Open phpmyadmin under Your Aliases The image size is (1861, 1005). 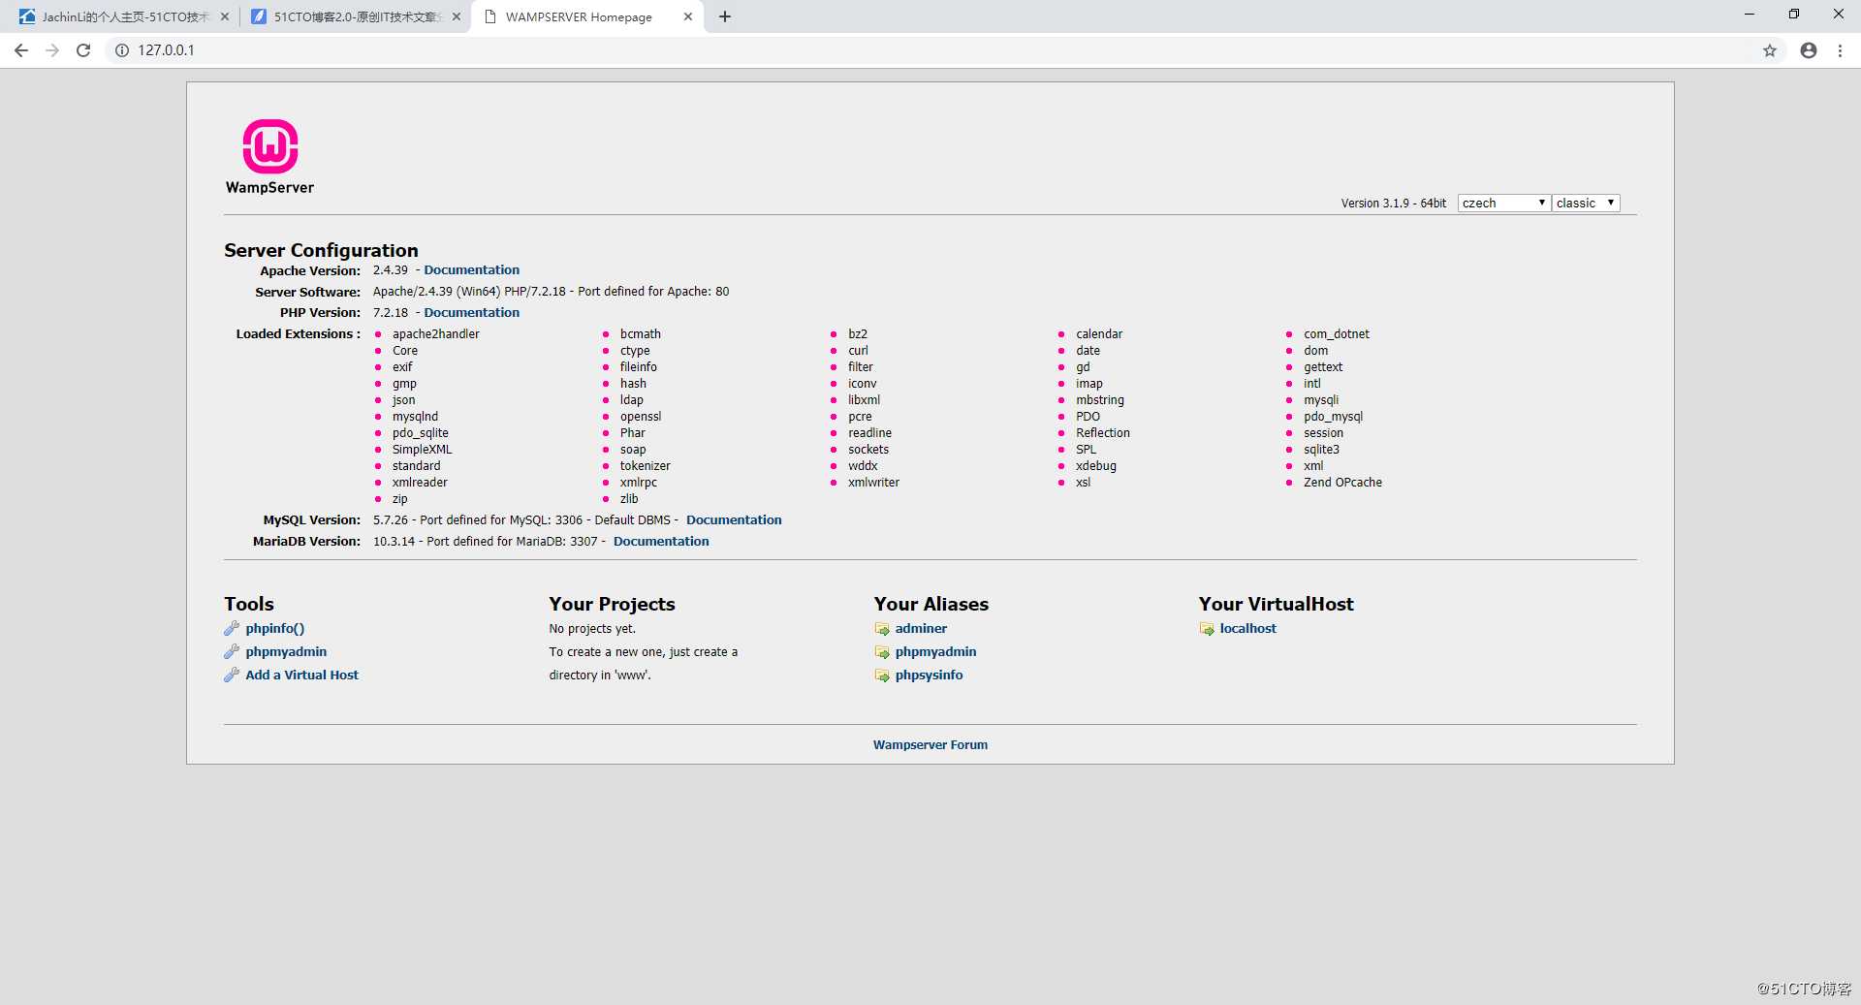[x=935, y=652]
